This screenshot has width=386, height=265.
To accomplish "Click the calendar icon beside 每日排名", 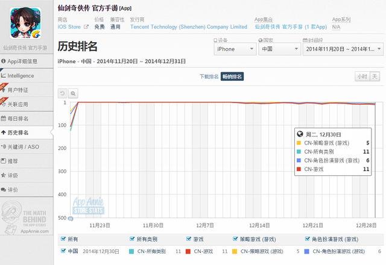I will click(x=4, y=118).
